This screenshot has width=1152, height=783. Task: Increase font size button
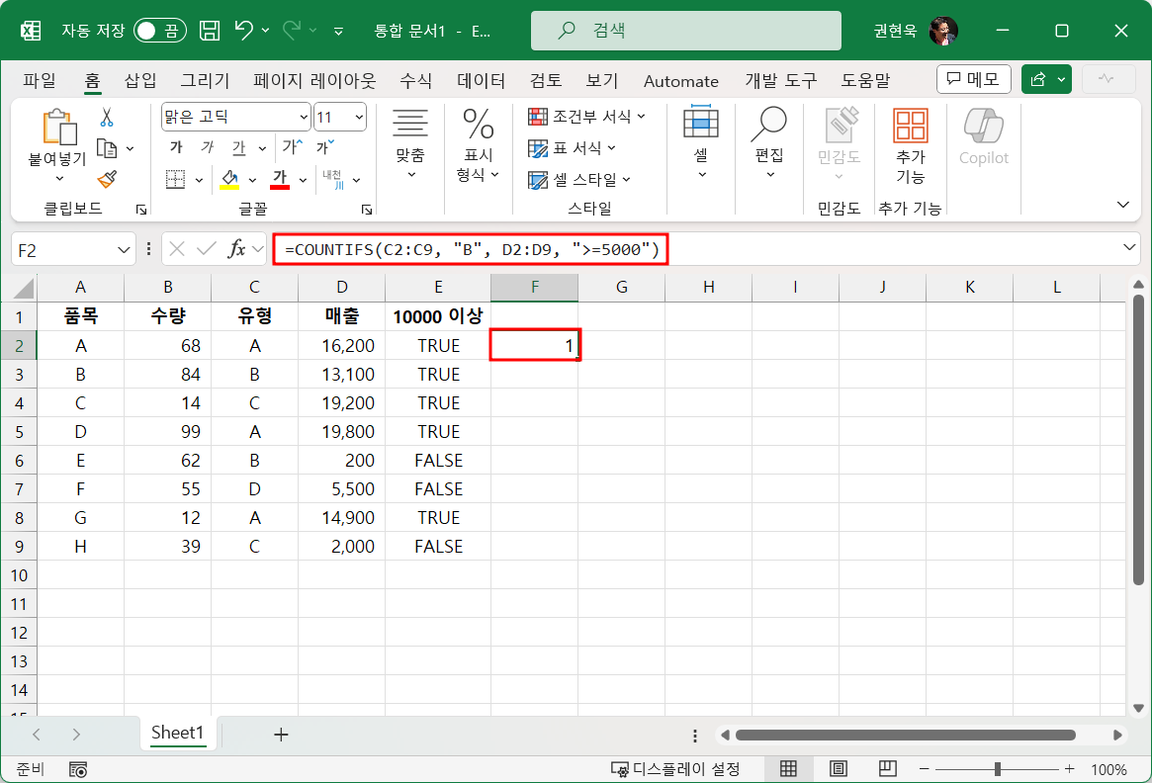292,147
